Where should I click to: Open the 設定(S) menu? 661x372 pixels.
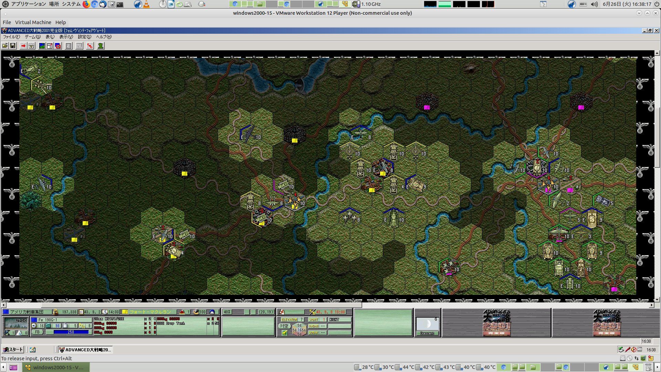(84, 37)
